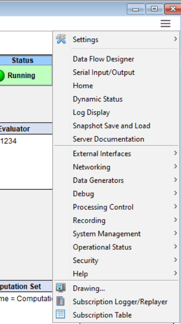The width and height of the screenshot is (181, 324).
Task: Expand the Debug submenu arrow
Action: coord(175,193)
